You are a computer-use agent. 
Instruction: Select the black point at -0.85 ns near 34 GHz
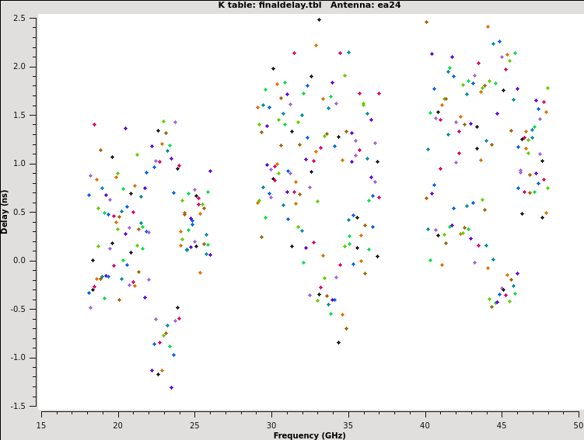(338, 342)
